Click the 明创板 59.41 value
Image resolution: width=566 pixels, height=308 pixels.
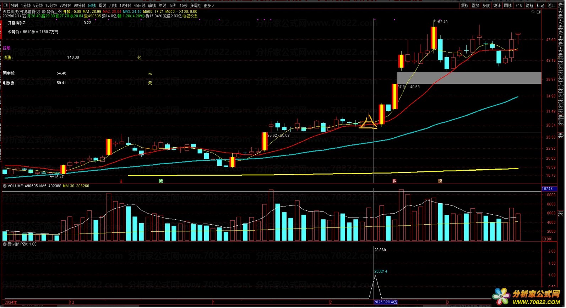(61, 83)
